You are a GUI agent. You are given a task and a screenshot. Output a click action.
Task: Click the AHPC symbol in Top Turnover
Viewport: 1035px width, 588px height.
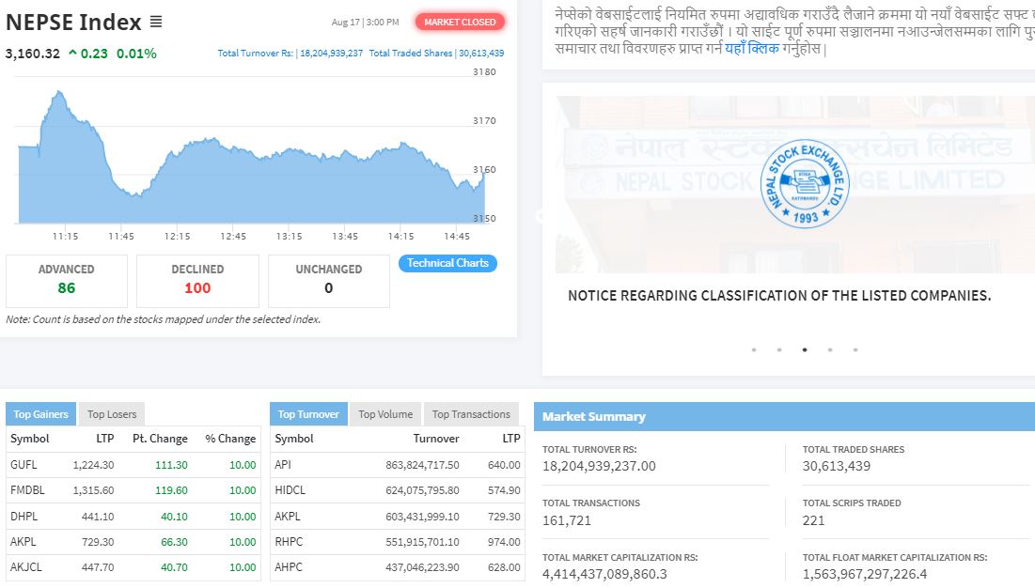289,567
